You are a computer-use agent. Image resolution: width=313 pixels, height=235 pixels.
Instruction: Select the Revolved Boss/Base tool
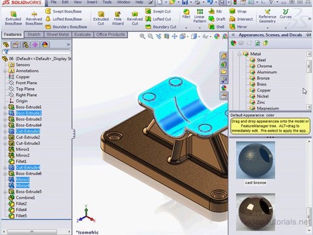point(34,18)
